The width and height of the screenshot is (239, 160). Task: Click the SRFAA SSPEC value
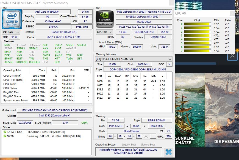[53, 27]
